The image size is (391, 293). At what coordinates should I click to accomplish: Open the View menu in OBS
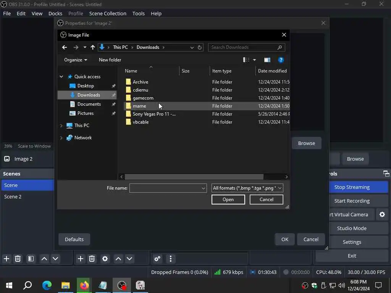[x=37, y=13]
